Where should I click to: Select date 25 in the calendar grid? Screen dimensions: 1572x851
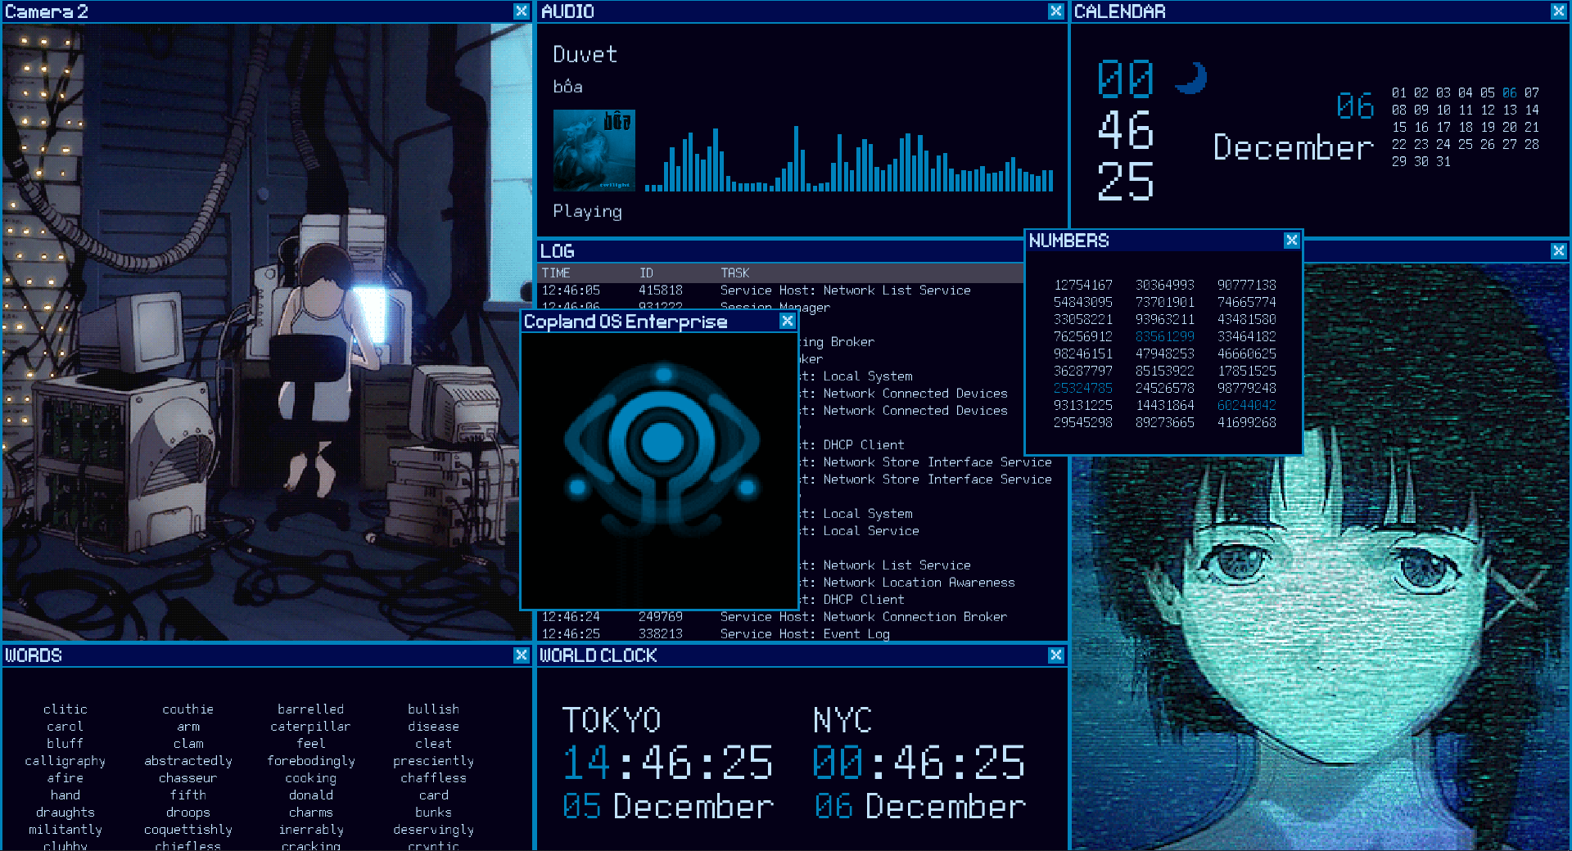[1465, 144]
